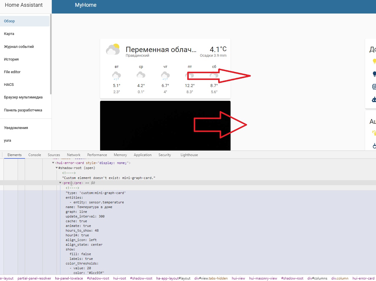
Task: Switch to the Elements devtools tab
Action: (x=14, y=155)
